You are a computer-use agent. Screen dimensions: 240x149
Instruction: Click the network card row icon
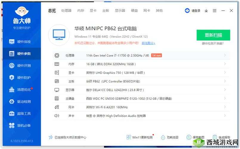tap(57, 107)
